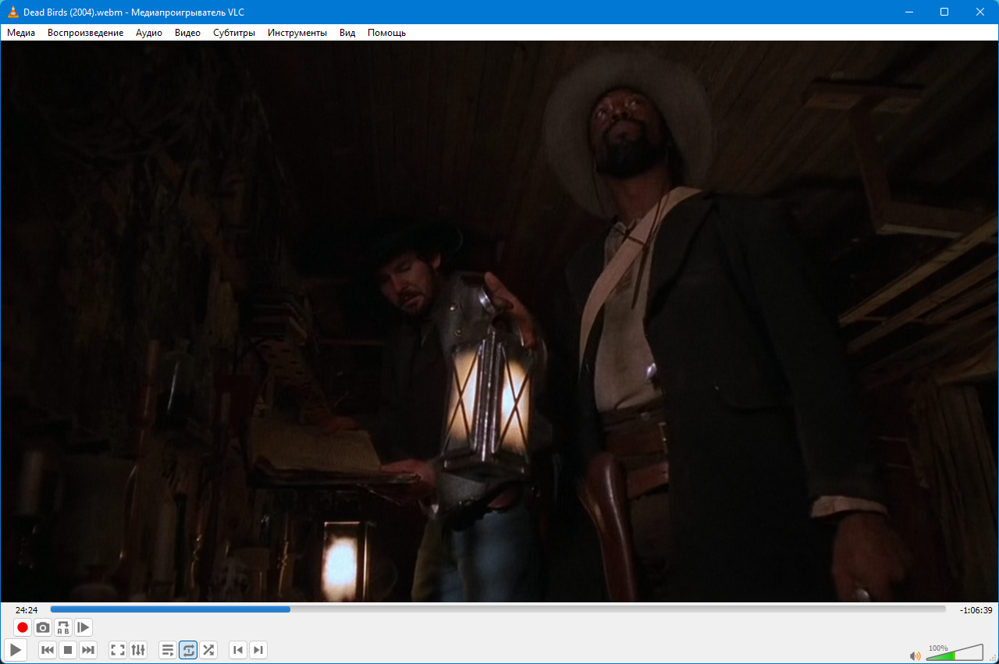Skip to next media in playlist
The image size is (999, 664).
tap(88, 650)
